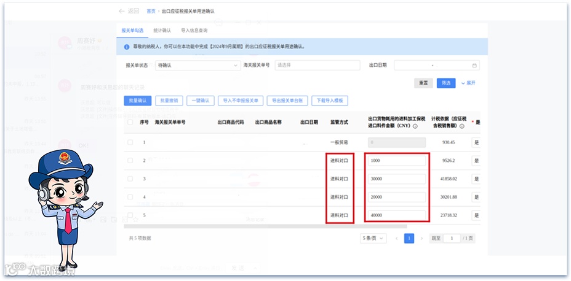The height and width of the screenshot is (281, 571).
Task: Tick the checkbox for row 5
Action: (130, 215)
